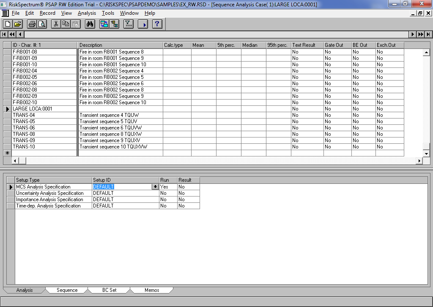The height and width of the screenshot is (307, 433).
Task: Click the TRANS-09 ID cell
Action: click(44, 140)
